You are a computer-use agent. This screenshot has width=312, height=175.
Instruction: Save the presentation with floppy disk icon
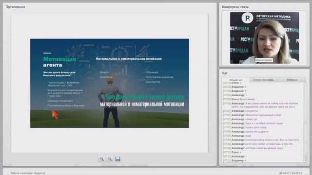point(118,159)
